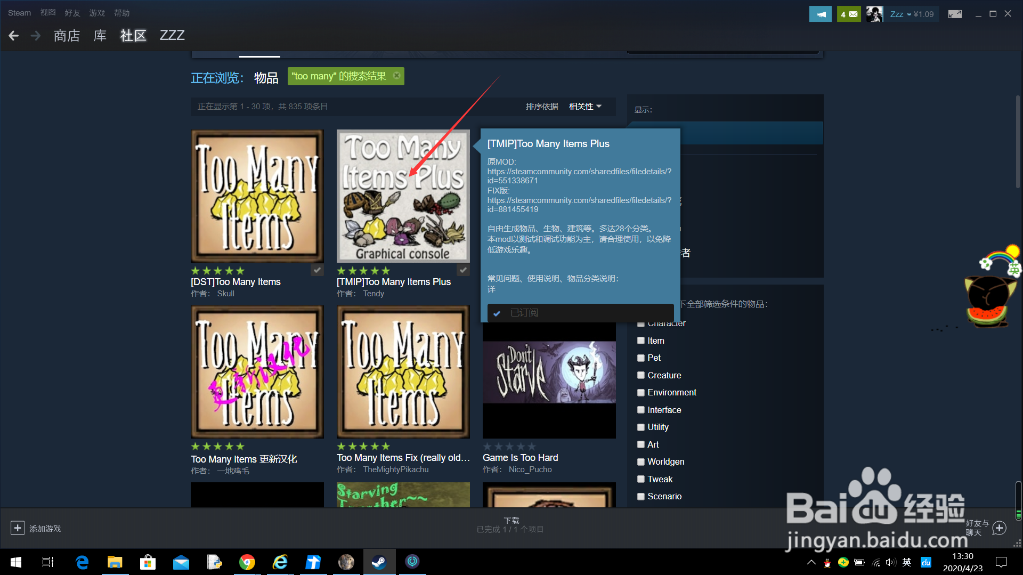Open author TheMightyPikachu link
This screenshot has width=1023, height=575.
click(396, 469)
